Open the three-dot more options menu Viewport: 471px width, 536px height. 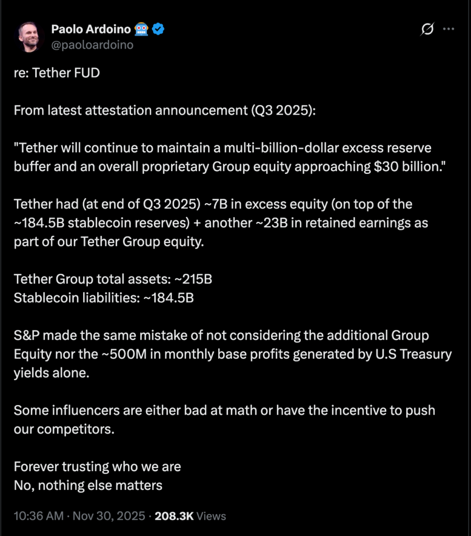pyautogui.click(x=448, y=29)
